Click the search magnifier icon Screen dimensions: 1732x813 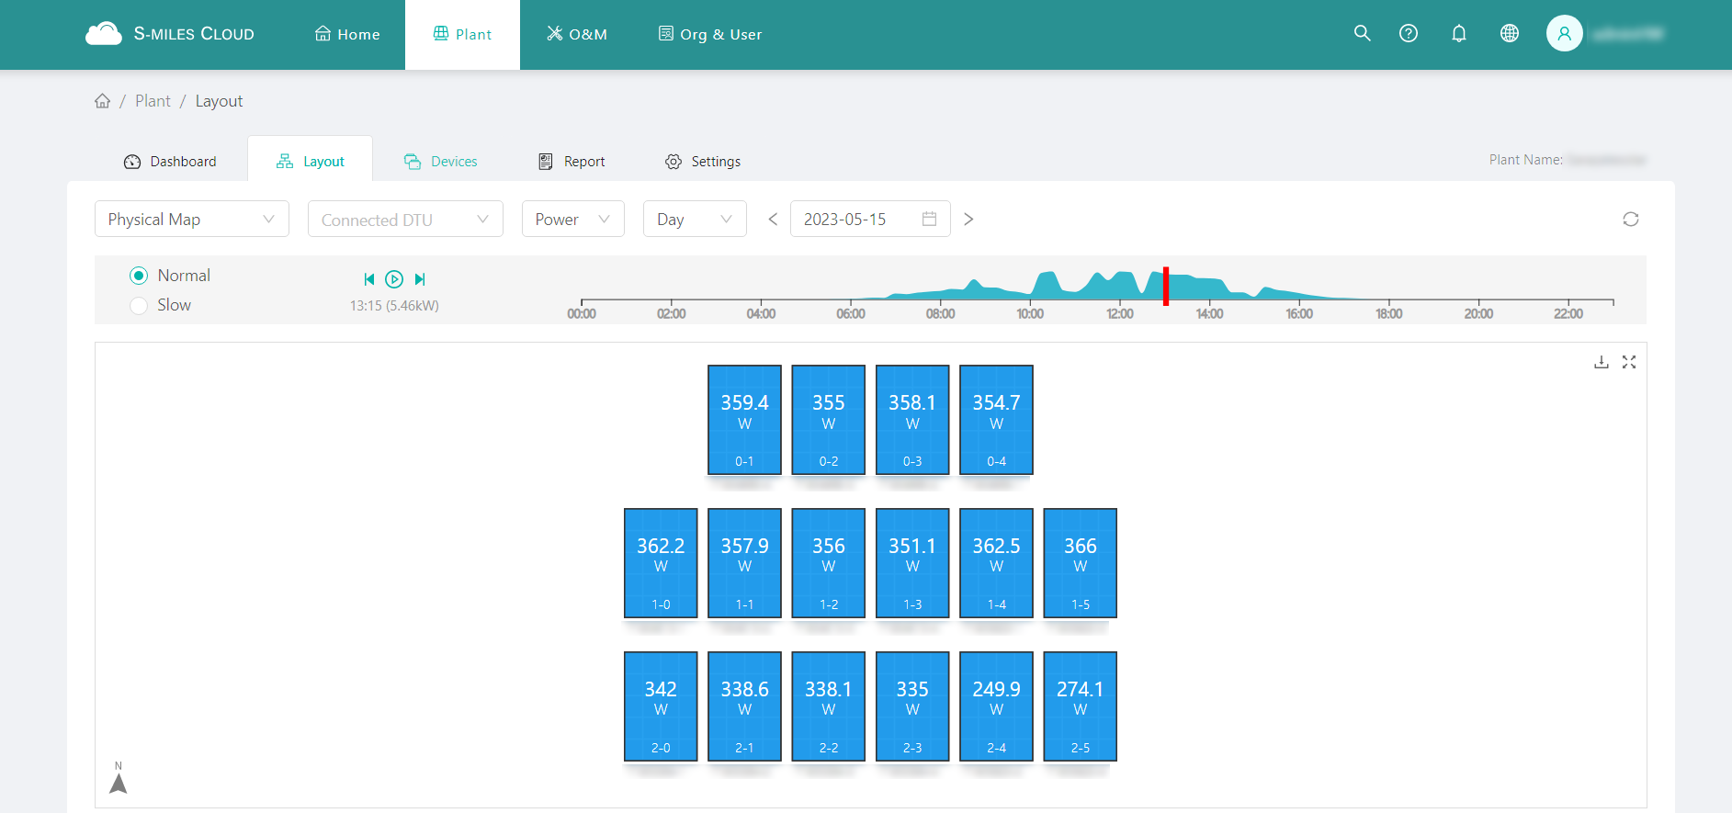click(x=1362, y=34)
